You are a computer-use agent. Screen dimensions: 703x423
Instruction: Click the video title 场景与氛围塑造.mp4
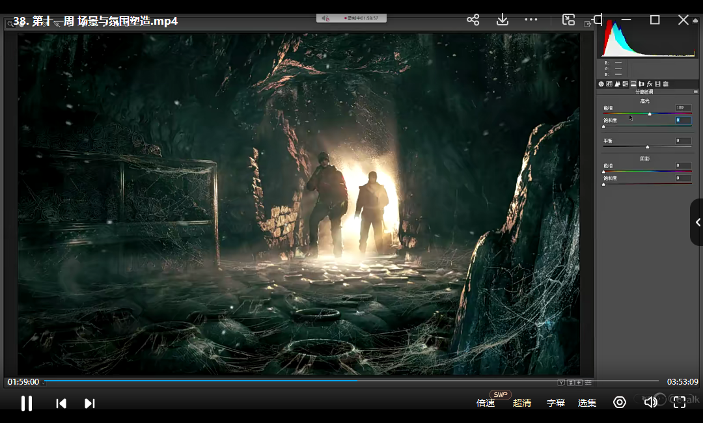click(x=128, y=21)
